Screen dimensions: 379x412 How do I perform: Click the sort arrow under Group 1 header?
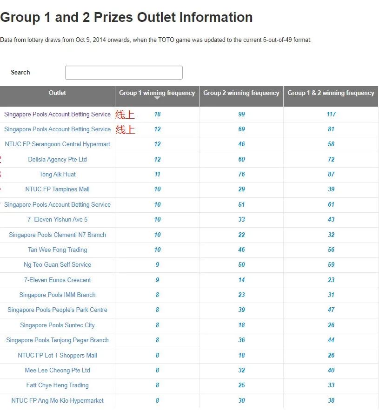click(157, 98)
